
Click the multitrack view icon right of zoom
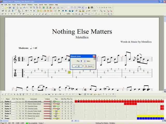[92, 7]
